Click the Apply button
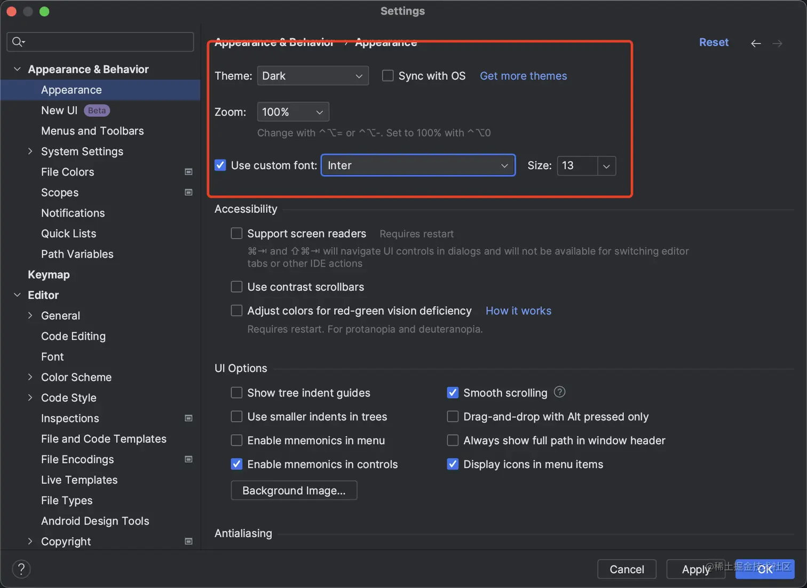Image resolution: width=807 pixels, height=588 pixels. tap(696, 569)
